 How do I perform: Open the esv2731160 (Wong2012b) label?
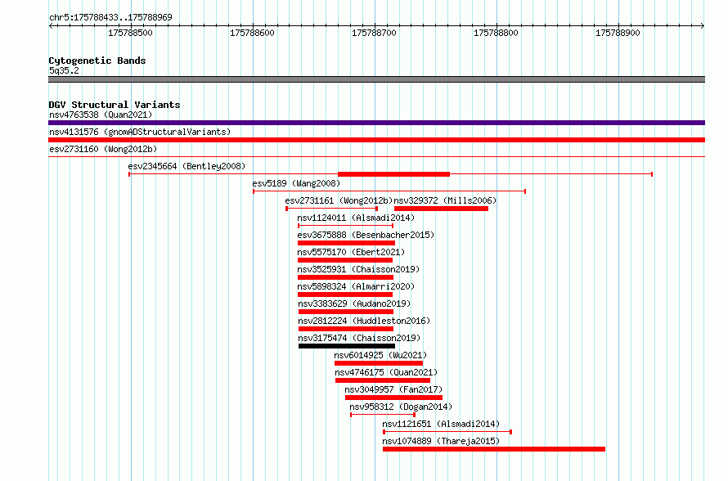pyautogui.click(x=103, y=149)
